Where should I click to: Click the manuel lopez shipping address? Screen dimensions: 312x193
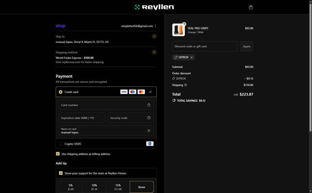(82, 42)
